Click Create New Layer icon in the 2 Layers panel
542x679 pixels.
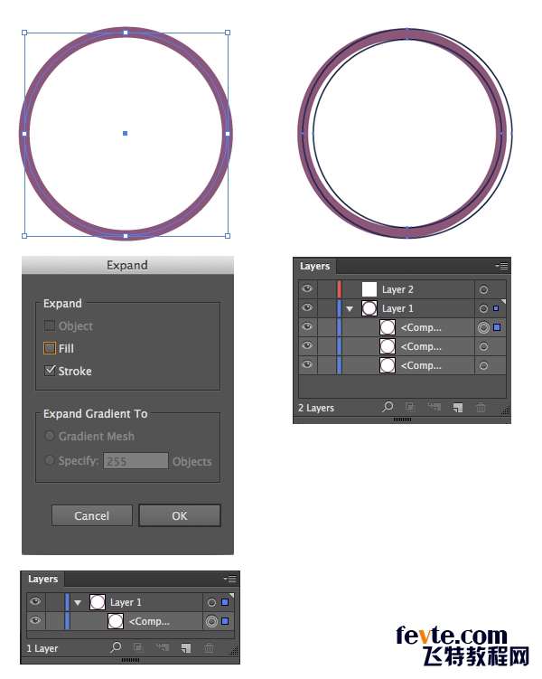(458, 408)
